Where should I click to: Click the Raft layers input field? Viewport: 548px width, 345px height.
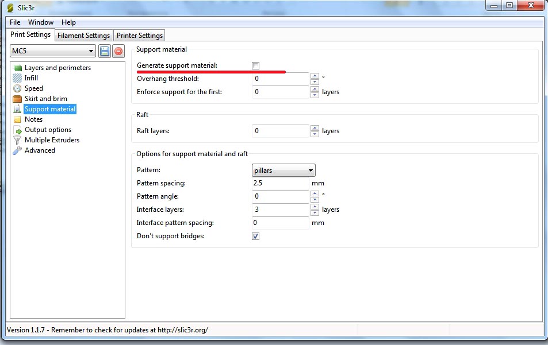[281, 131]
